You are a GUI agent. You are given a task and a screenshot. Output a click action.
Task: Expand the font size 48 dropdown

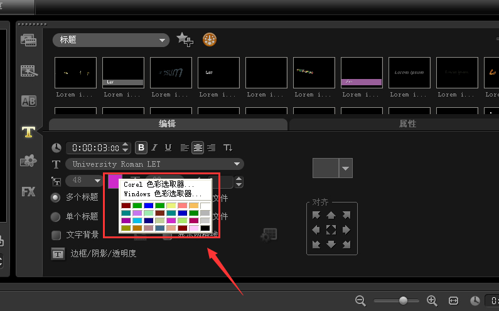click(98, 181)
